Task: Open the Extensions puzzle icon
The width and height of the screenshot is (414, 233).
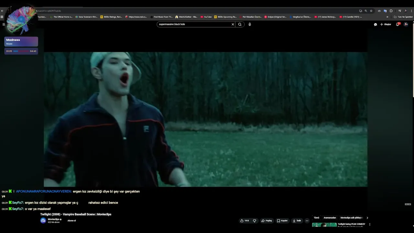Action: (391, 11)
